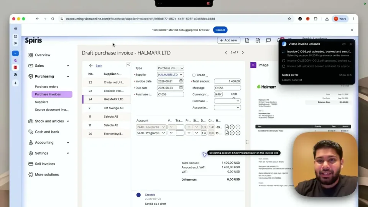Click the Total amount field
Viewport: 368px width, 207px height.
pos(227,81)
